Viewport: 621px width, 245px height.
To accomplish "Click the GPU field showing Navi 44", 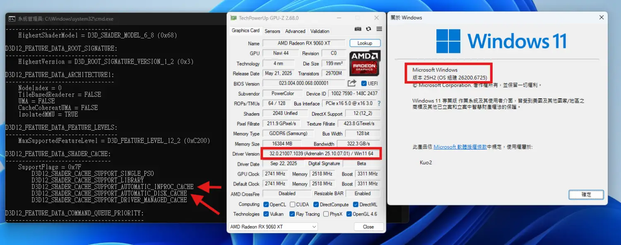I will coord(281,53).
